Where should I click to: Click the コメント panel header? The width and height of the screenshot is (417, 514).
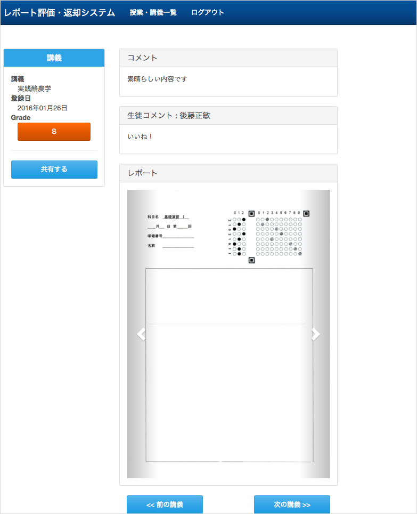(x=228, y=58)
